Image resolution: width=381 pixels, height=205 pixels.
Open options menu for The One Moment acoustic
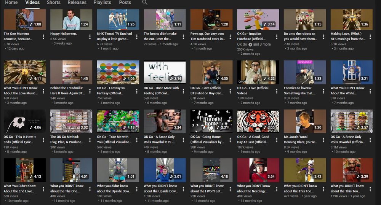point(43,37)
